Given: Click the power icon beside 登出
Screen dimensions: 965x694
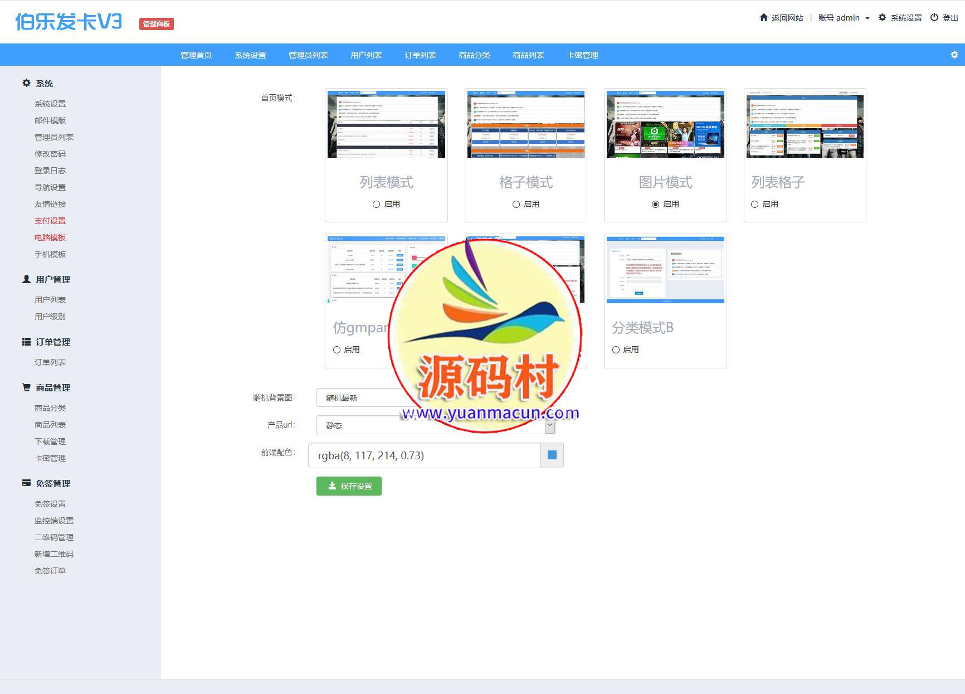Looking at the screenshot, I should 934,18.
